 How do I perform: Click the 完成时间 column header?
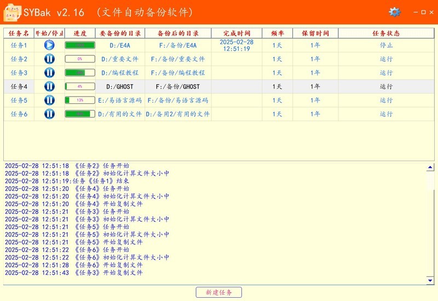coord(237,33)
